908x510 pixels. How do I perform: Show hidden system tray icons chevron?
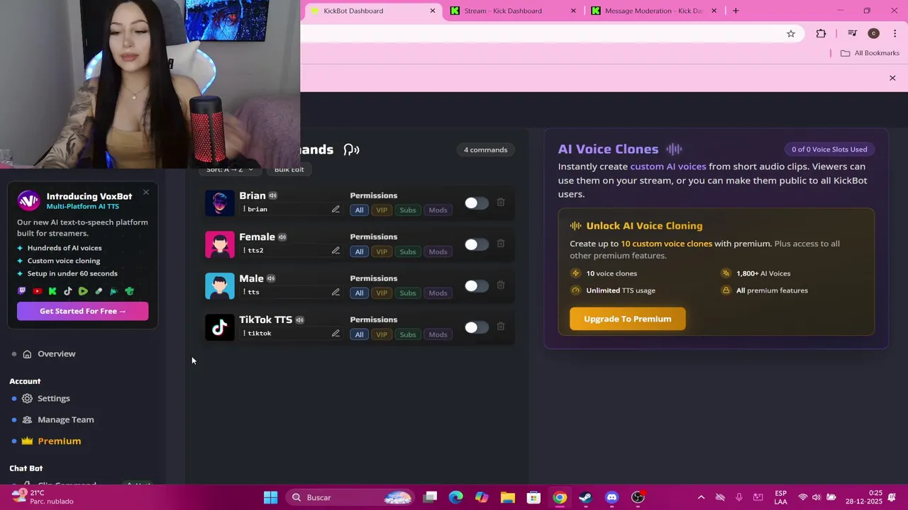(701, 497)
